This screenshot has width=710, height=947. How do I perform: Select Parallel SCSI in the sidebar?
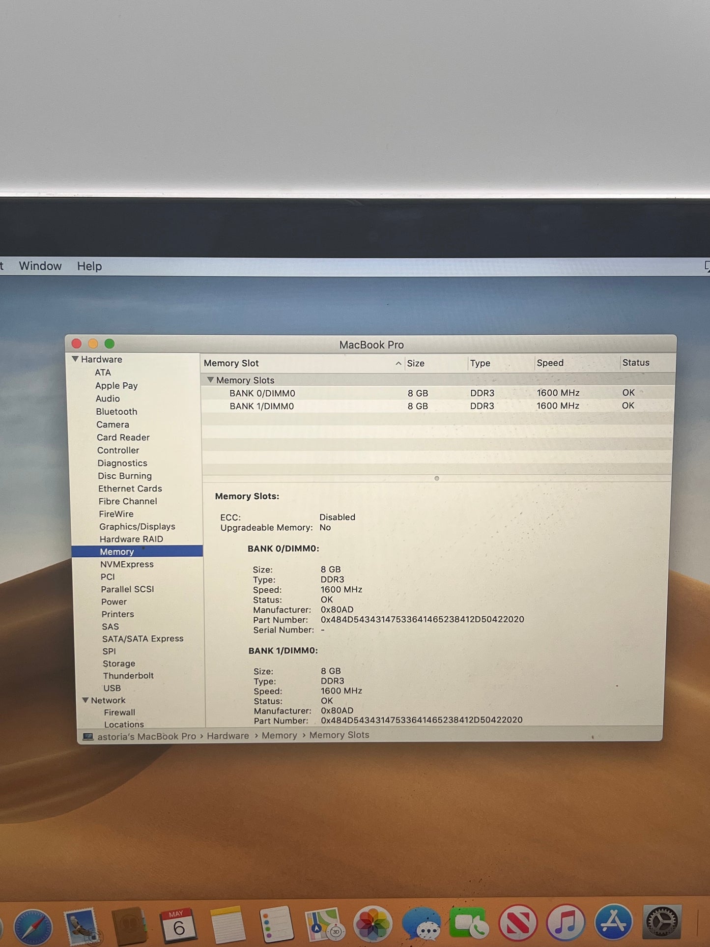click(127, 589)
